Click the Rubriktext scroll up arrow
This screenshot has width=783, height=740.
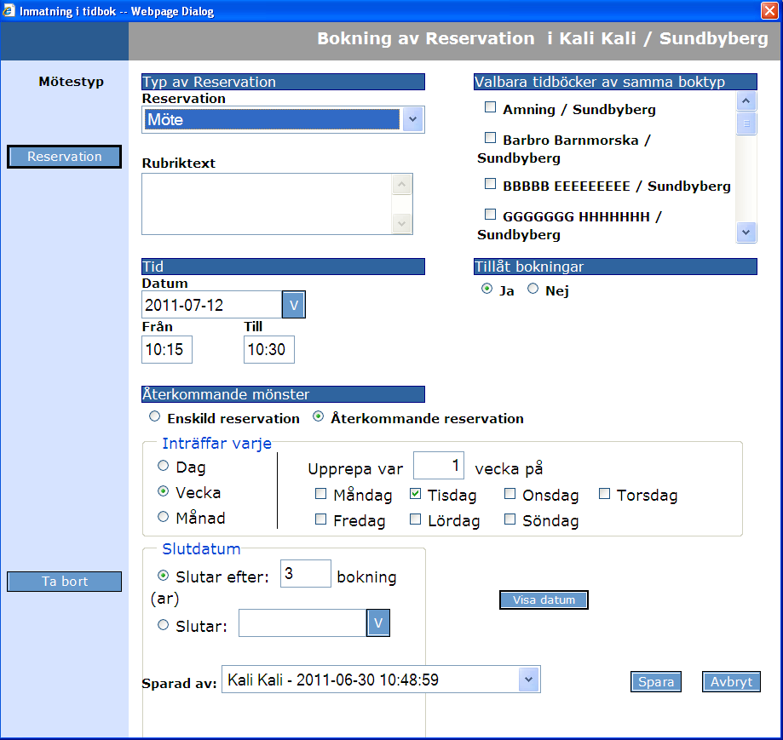coord(402,185)
